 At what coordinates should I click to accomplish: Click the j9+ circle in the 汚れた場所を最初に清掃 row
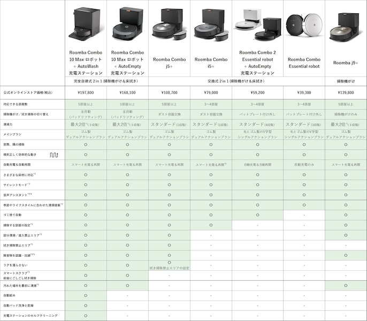[346, 285]
